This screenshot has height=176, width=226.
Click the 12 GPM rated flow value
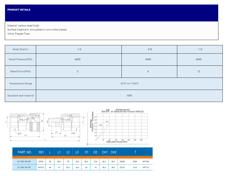click(x=198, y=72)
